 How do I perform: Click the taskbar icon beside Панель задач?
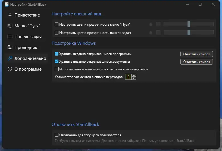(x=10, y=37)
